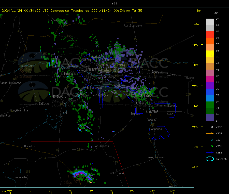Click the blue VBBB arrow in legend
The image size is (229, 194).
tap(210, 152)
